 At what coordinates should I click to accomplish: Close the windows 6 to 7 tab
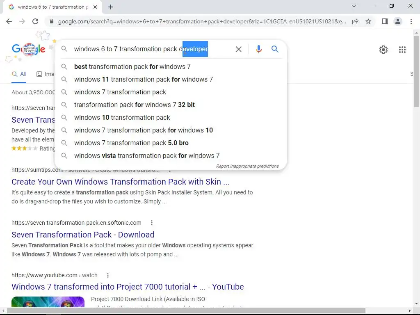coord(95,7)
